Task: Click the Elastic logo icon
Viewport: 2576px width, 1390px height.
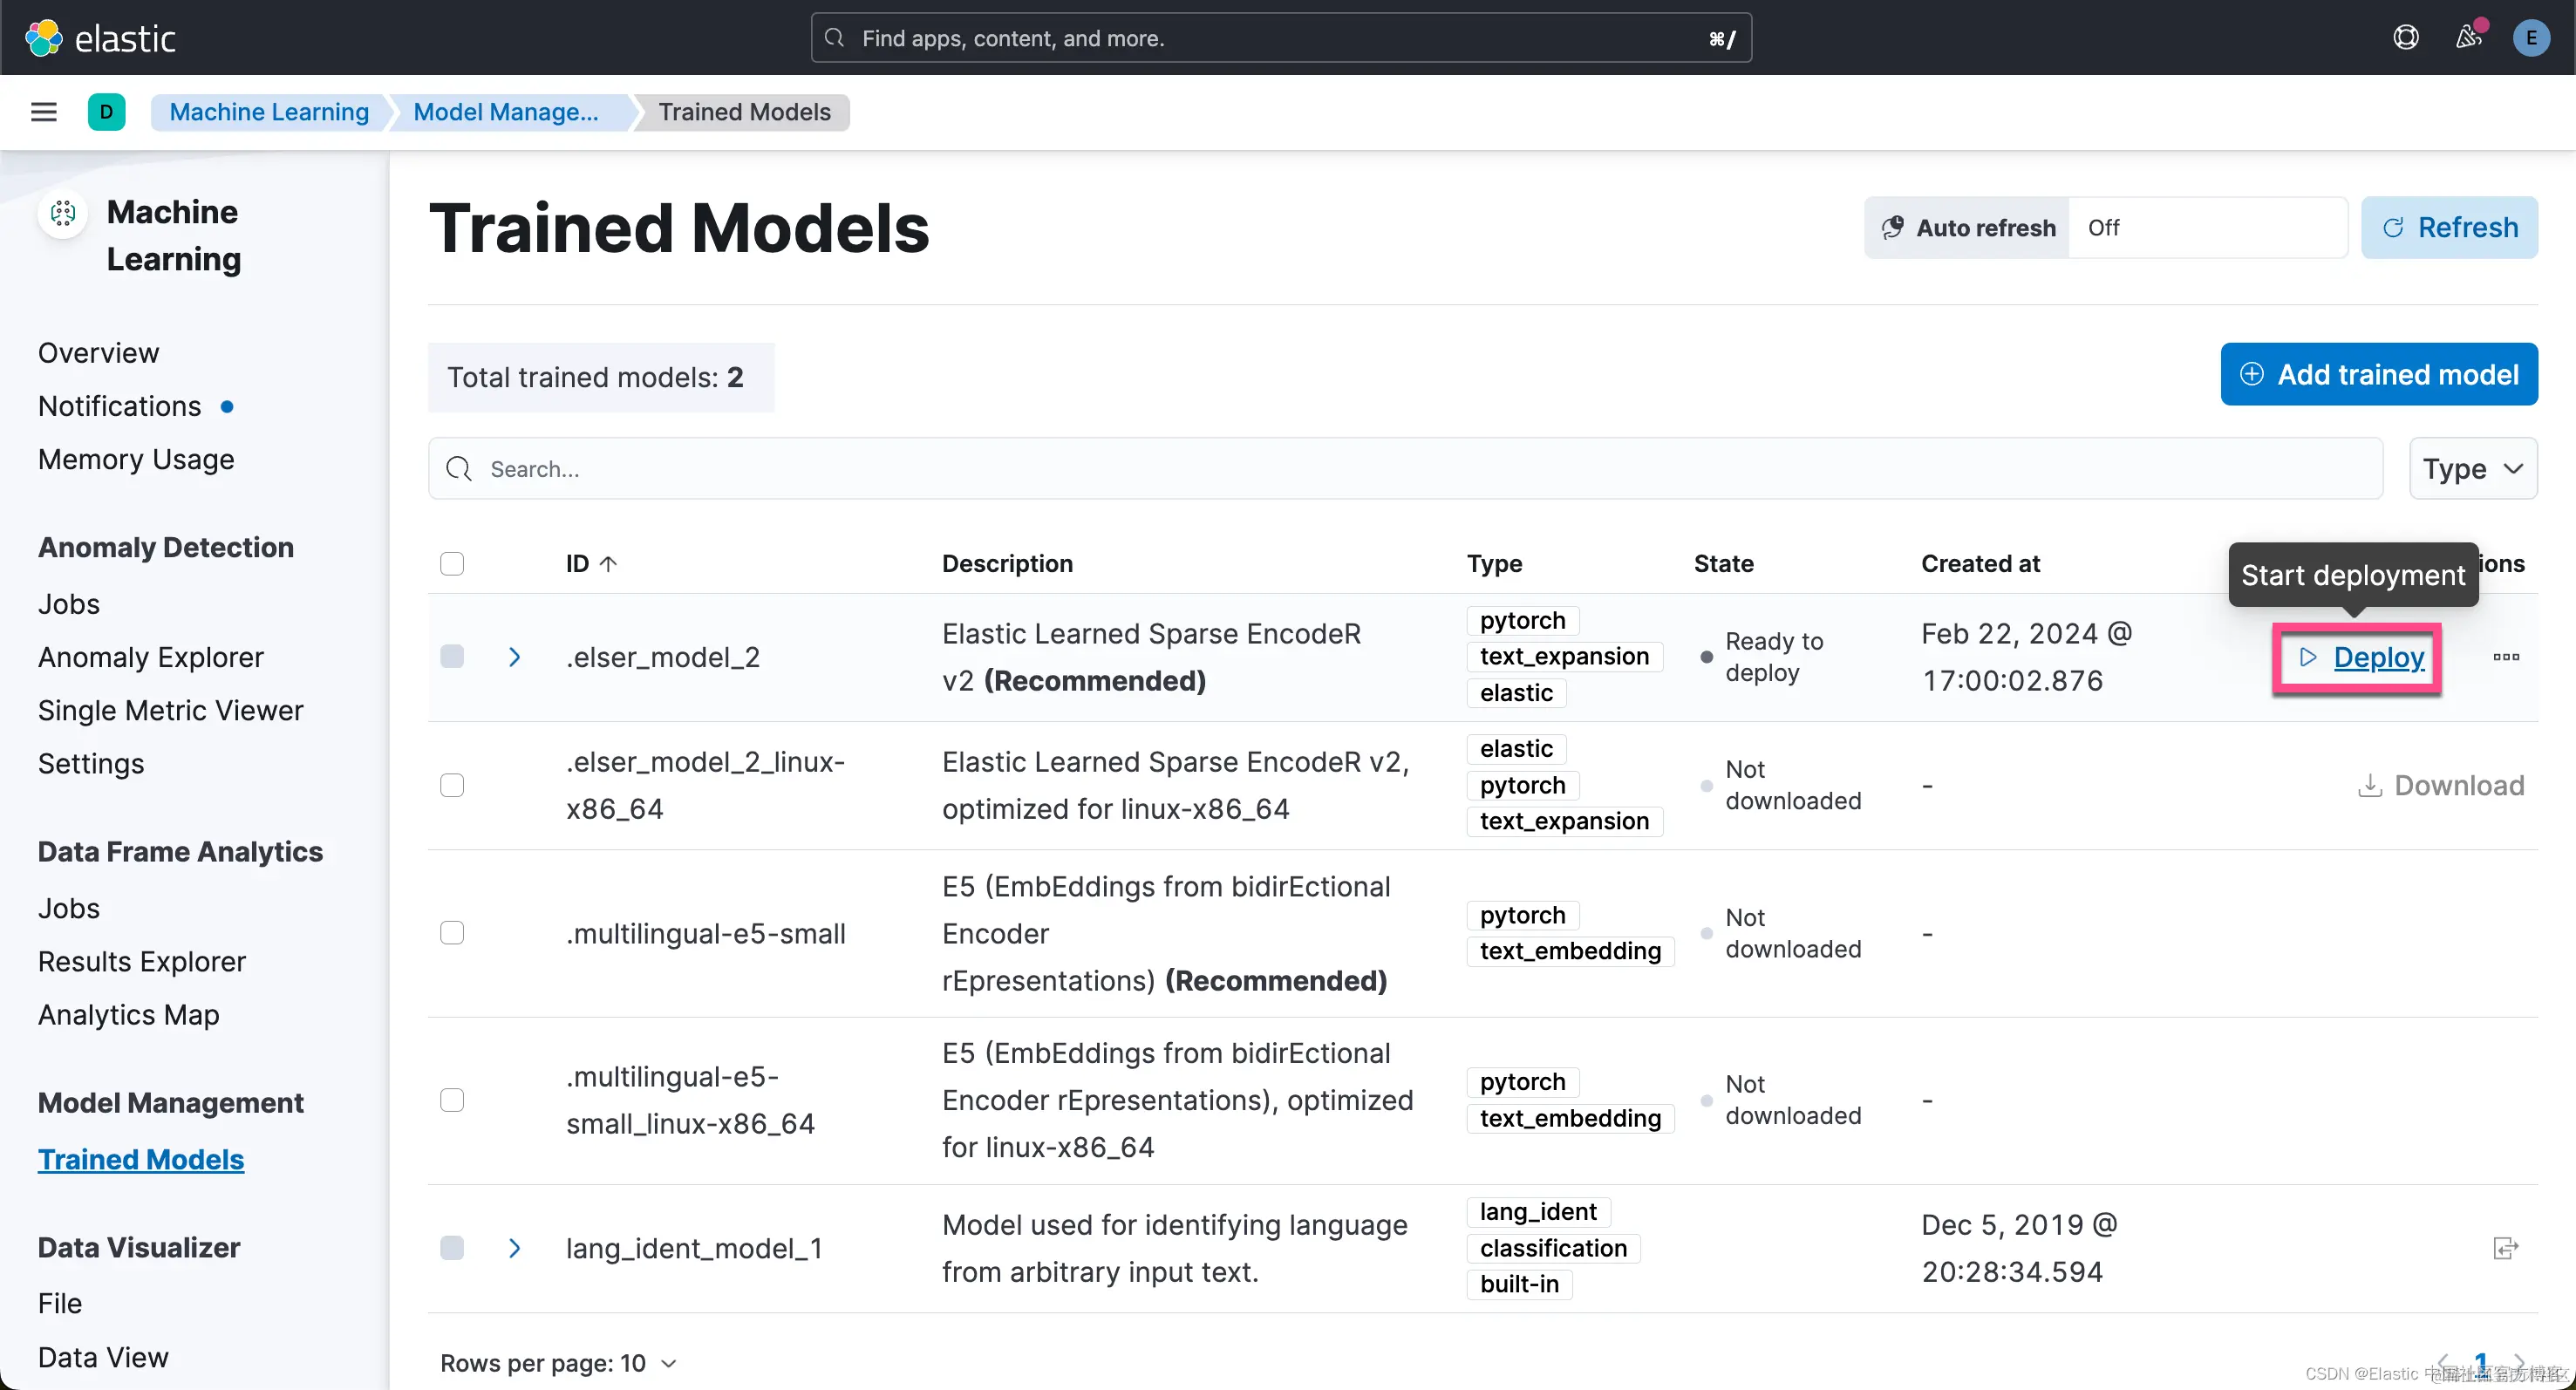Action: click(x=43, y=38)
